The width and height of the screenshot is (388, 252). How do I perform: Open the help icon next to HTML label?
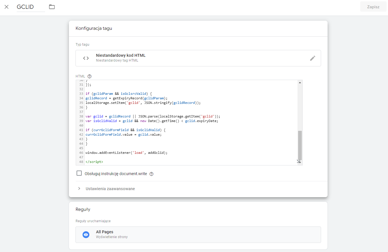coord(90,76)
